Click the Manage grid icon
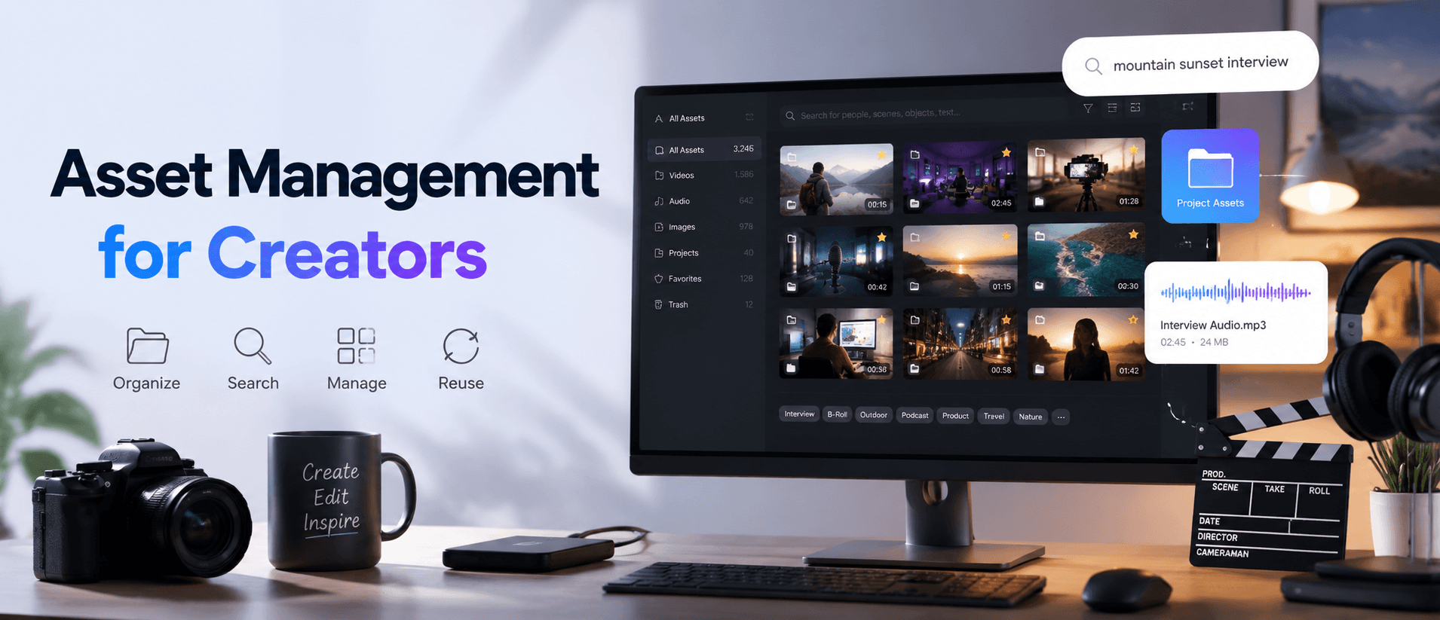This screenshot has height=620, width=1440. pyautogui.click(x=356, y=346)
